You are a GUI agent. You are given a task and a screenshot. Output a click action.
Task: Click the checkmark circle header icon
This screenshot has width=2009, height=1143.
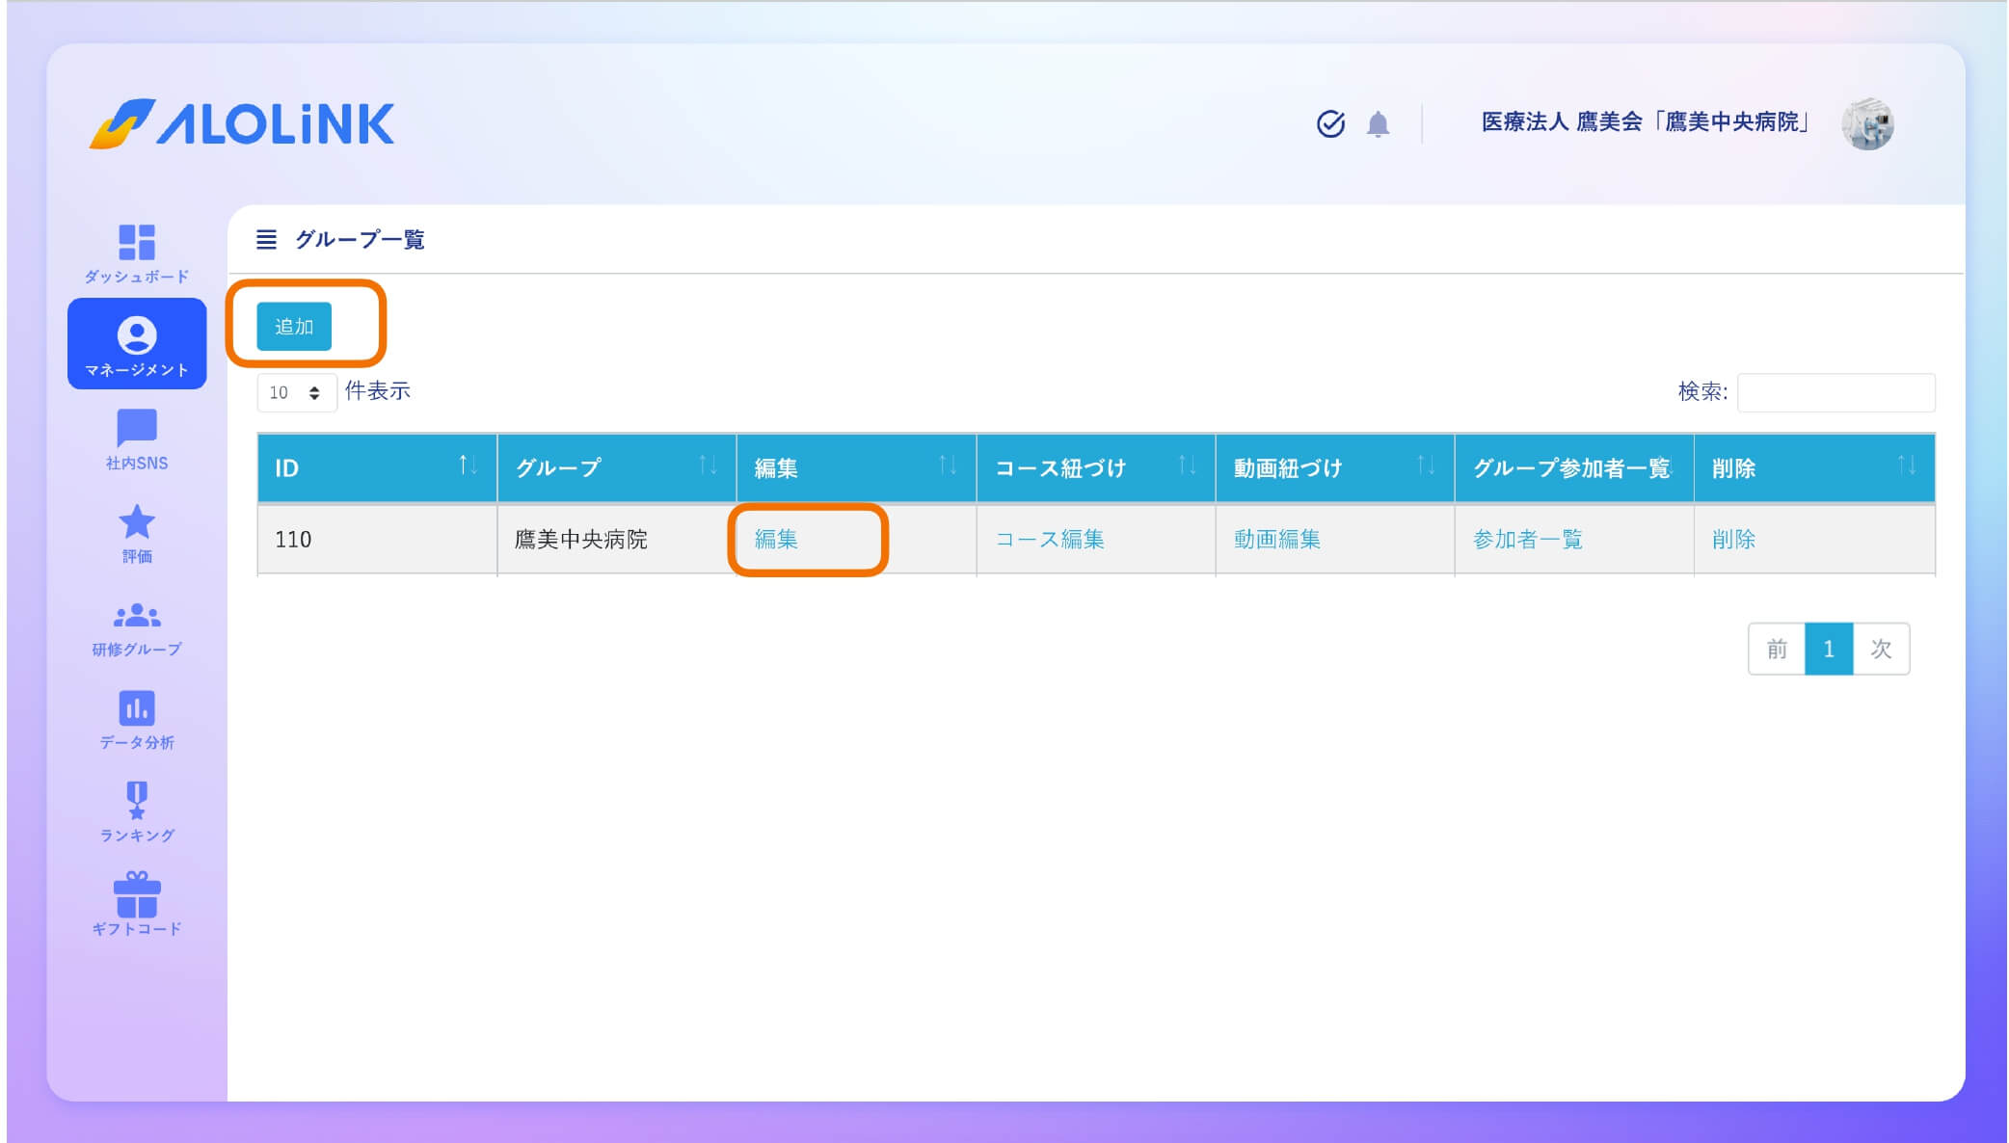[x=1330, y=124]
